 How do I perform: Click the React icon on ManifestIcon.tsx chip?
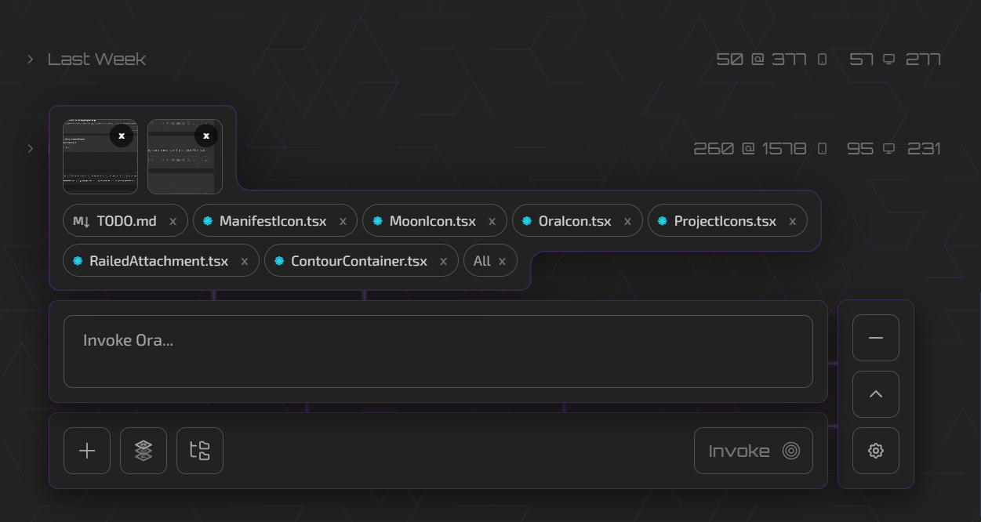click(206, 220)
